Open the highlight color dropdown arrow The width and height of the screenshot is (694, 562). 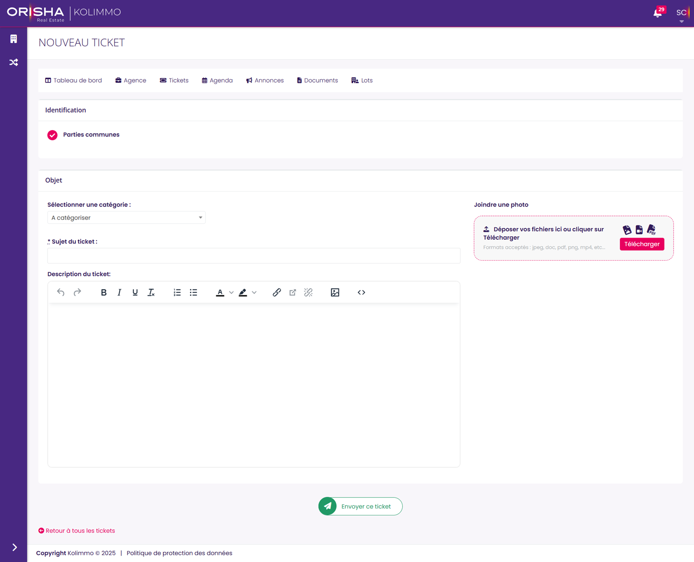[254, 292]
